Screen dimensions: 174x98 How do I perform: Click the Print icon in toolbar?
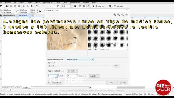click(x=19, y=6)
